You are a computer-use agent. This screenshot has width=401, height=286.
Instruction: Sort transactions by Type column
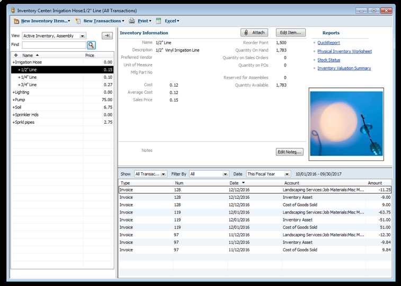pos(146,183)
